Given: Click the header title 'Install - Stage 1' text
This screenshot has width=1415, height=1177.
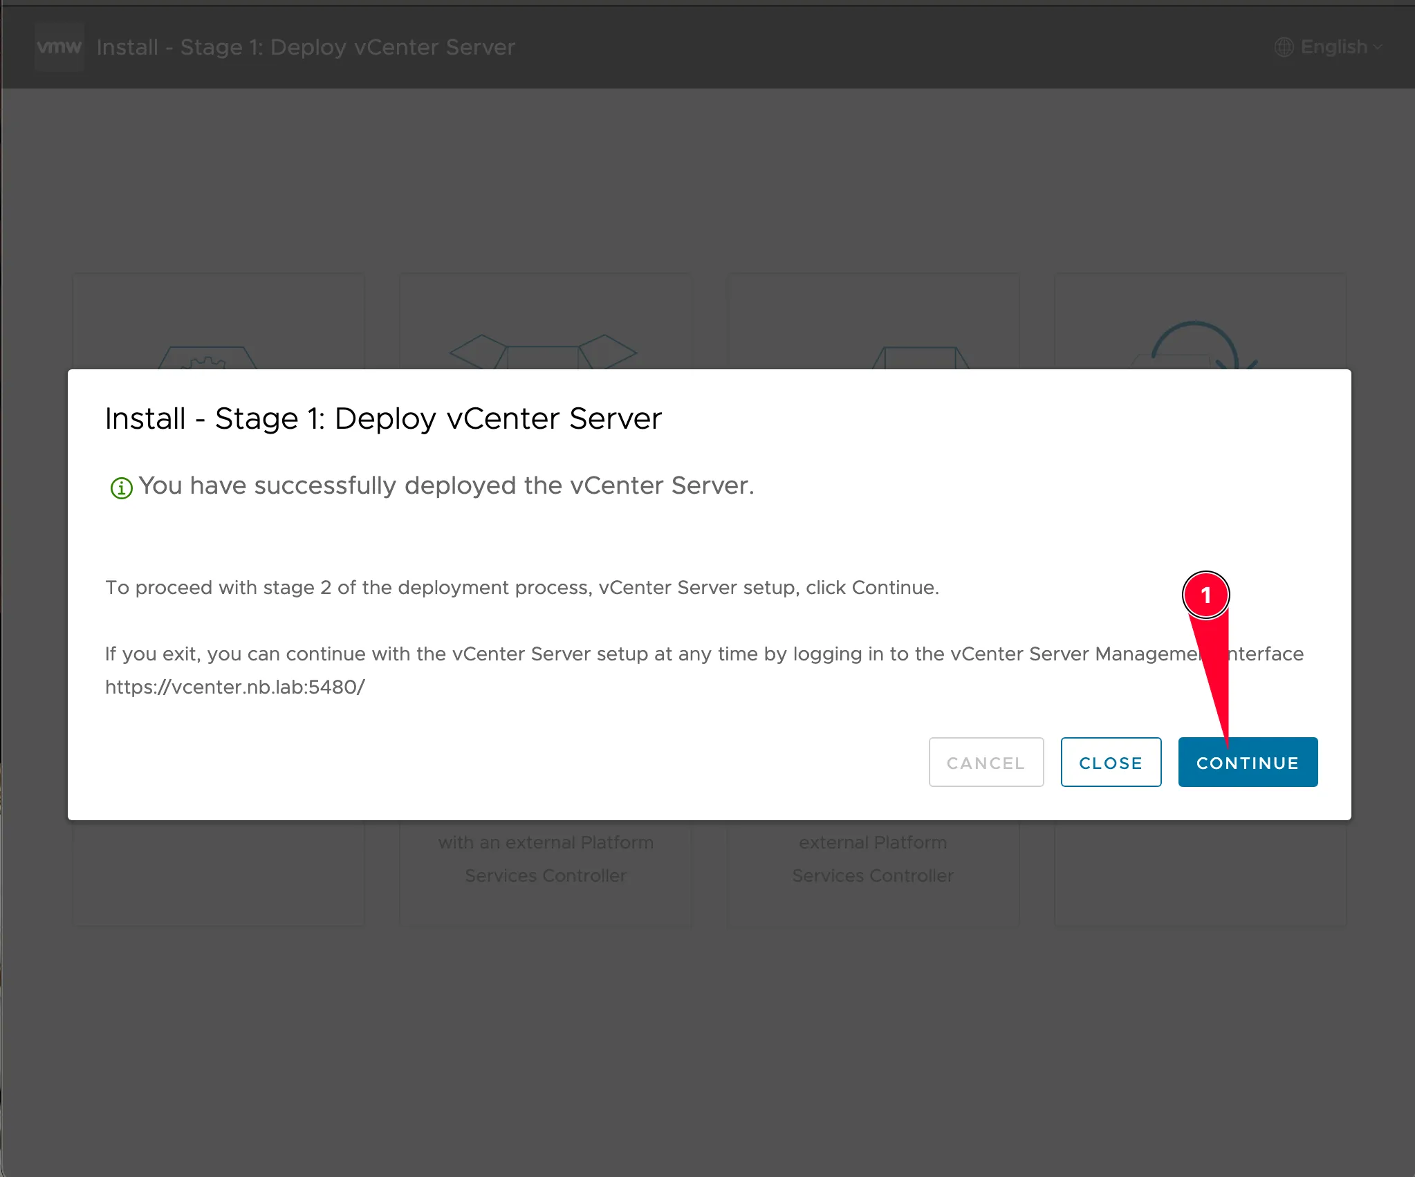Looking at the screenshot, I should (x=306, y=47).
